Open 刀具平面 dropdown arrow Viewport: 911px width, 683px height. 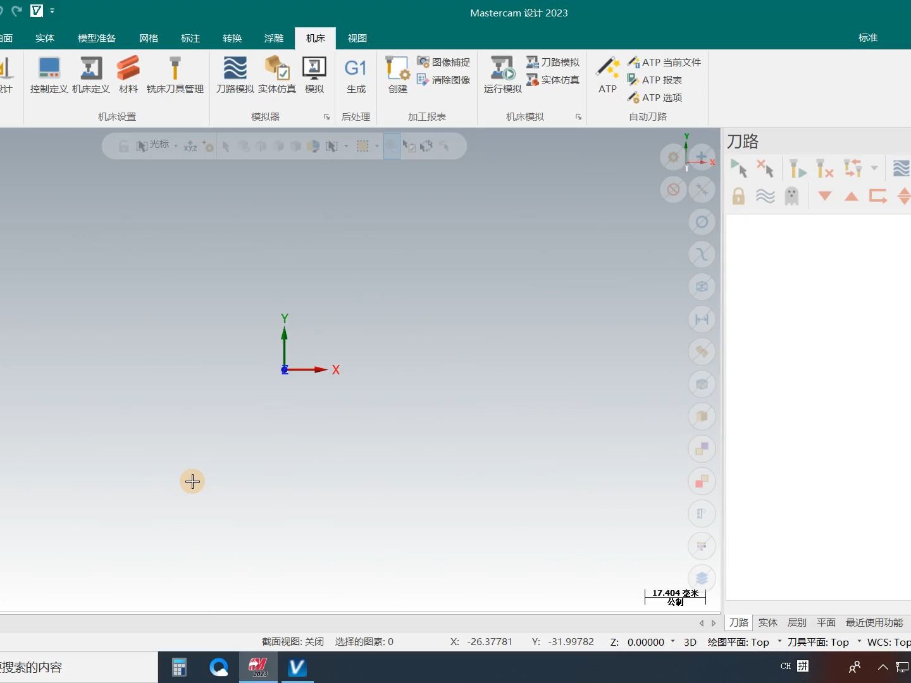[x=859, y=641]
